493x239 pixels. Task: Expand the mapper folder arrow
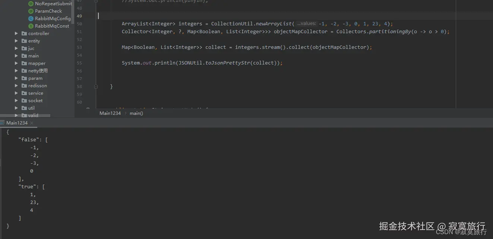click(x=16, y=63)
